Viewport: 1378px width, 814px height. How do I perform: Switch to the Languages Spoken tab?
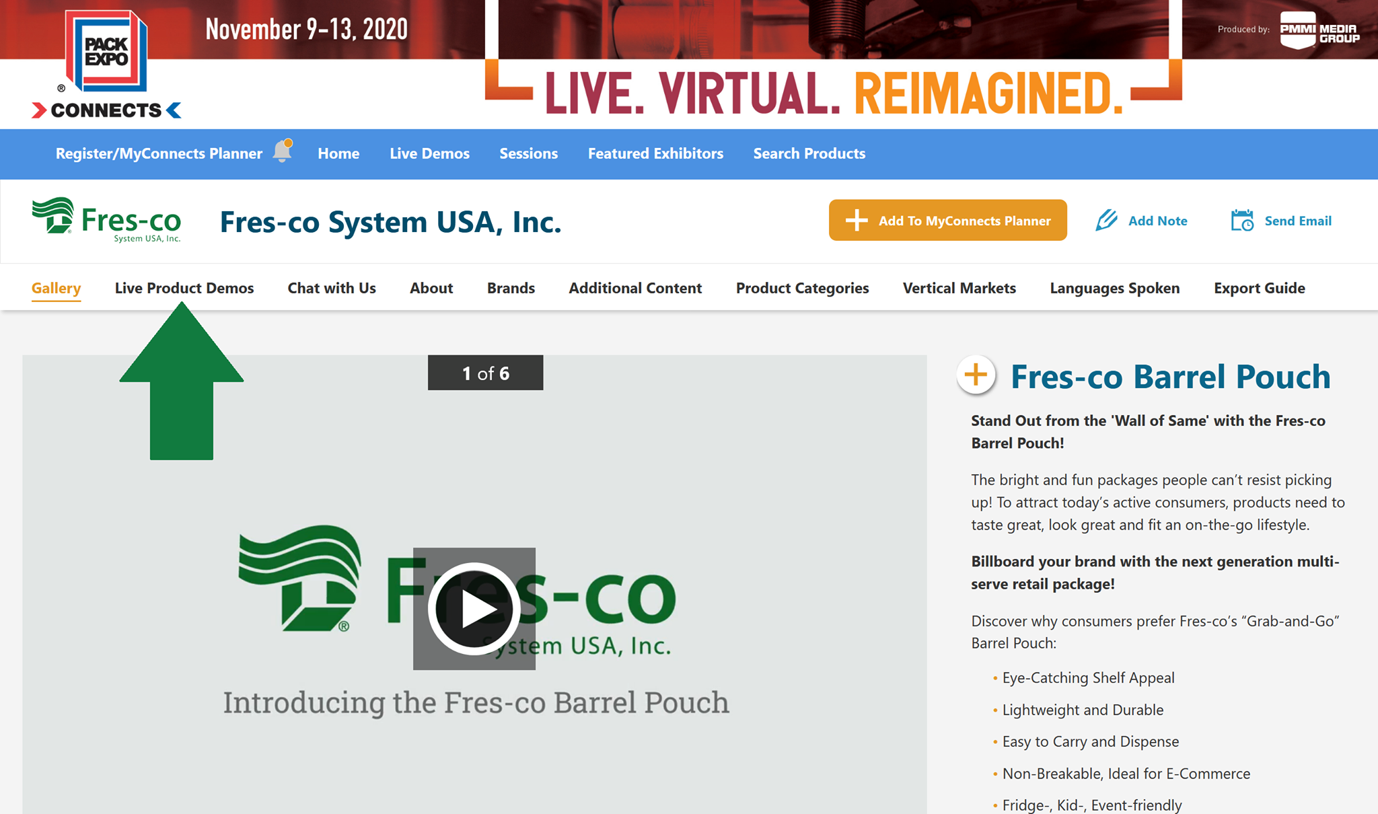click(1115, 289)
